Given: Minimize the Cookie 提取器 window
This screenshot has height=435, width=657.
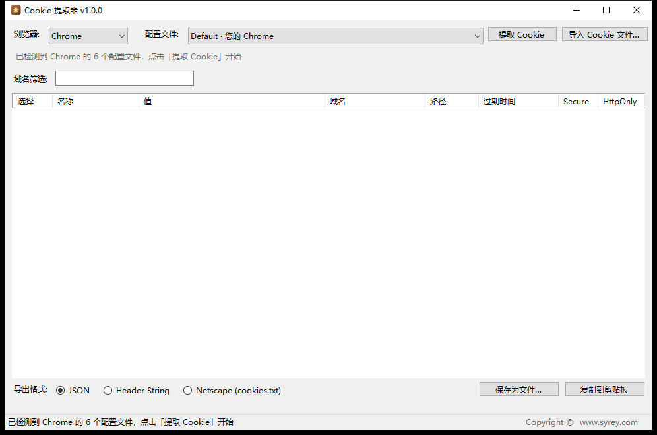Looking at the screenshot, I should pyautogui.click(x=577, y=10).
